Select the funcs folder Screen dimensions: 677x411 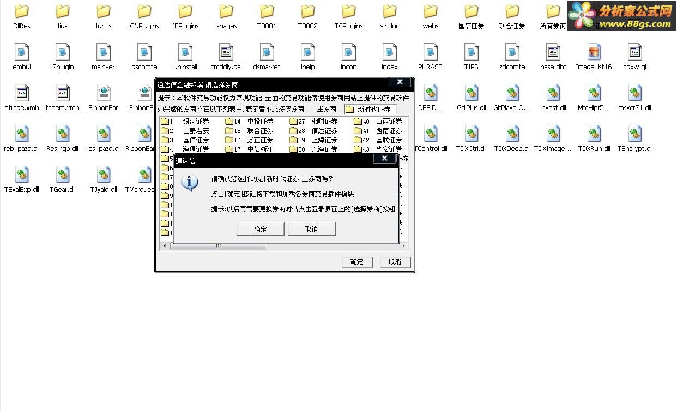[x=104, y=16]
